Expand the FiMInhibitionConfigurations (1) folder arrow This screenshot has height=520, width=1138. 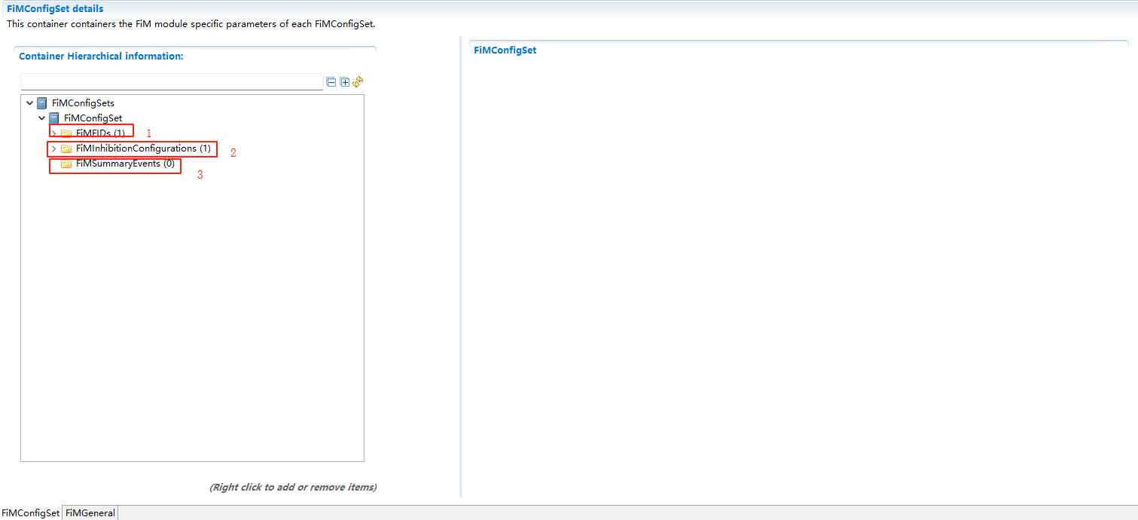[54, 148]
